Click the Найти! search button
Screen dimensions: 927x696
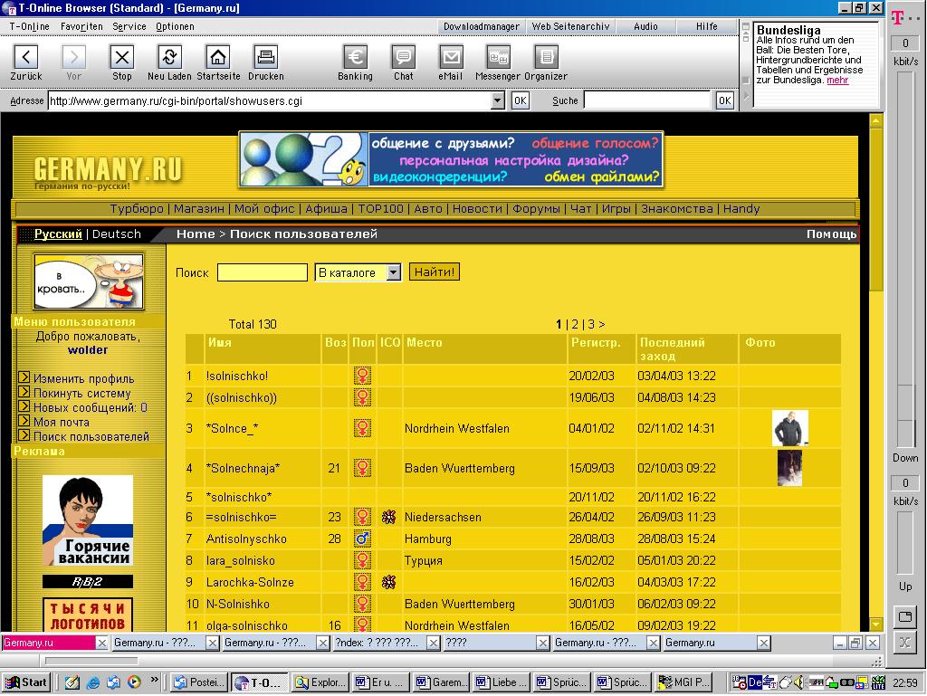point(435,272)
